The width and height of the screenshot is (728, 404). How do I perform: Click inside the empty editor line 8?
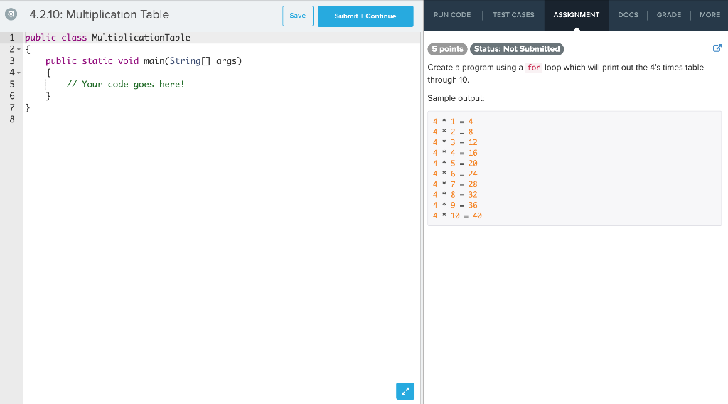tap(222, 119)
